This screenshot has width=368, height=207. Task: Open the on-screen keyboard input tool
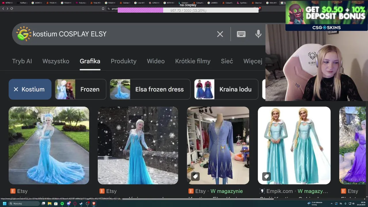pyautogui.click(x=241, y=34)
